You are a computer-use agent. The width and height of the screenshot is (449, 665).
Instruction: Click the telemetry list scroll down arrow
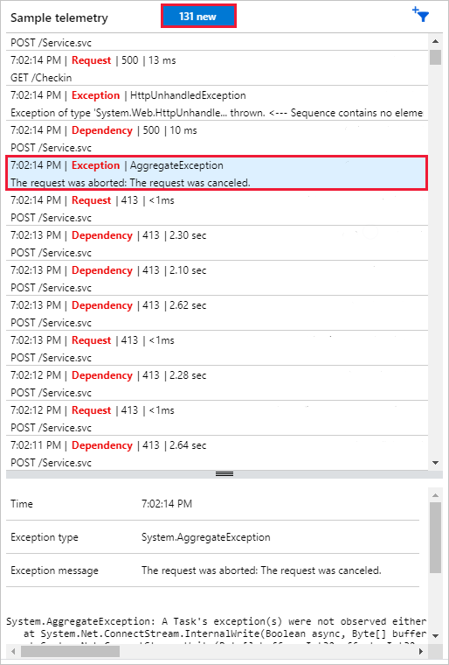pyautogui.click(x=435, y=462)
